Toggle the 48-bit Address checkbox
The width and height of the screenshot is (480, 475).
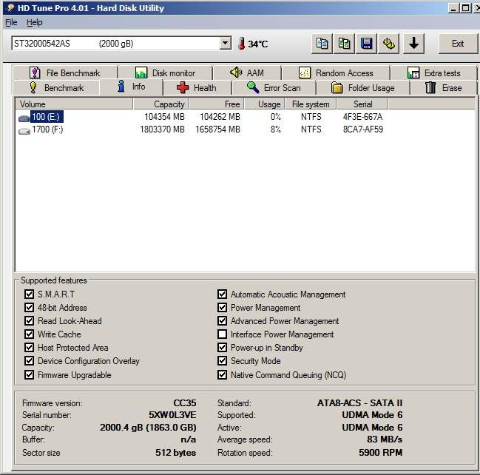point(29,308)
